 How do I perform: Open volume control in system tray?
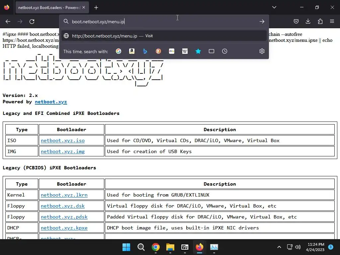[x=298, y=247]
